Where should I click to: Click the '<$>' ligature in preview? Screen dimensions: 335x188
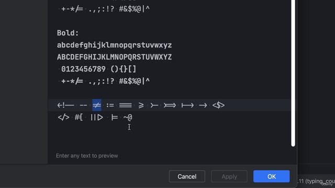tap(218, 105)
